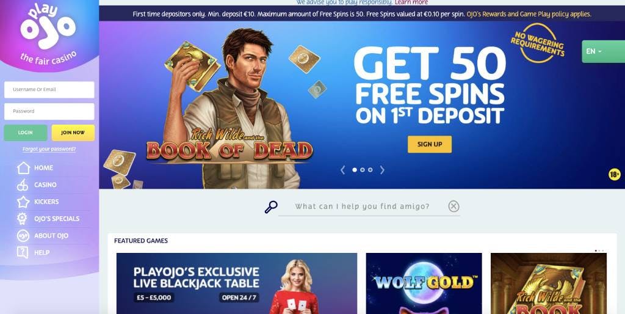This screenshot has width=625, height=314.
Task: Click the Username Or Email field
Action: [x=49, y=90]
